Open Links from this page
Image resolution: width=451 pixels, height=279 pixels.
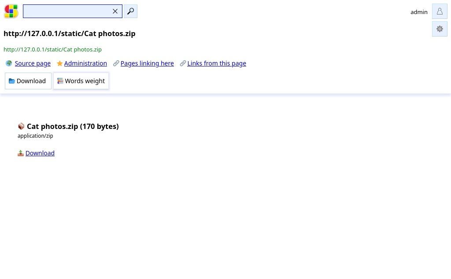tap(217, 63)
